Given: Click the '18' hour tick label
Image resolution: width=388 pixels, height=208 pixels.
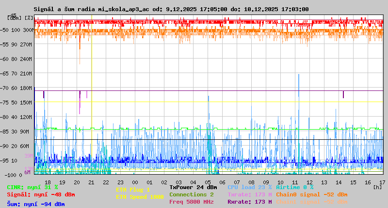Looking at the screenshot, I should 48,182.
